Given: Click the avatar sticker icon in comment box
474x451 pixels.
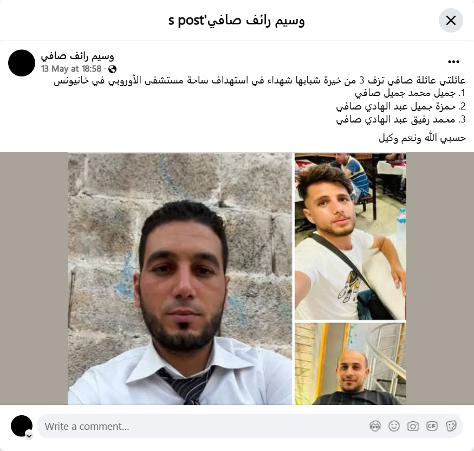Looking at the screenshot, I should click(375, 426).
